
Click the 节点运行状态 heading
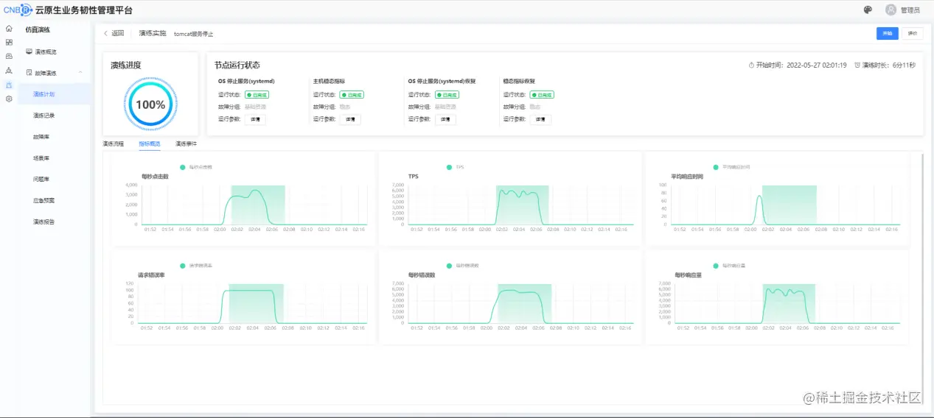coord(237,65)
